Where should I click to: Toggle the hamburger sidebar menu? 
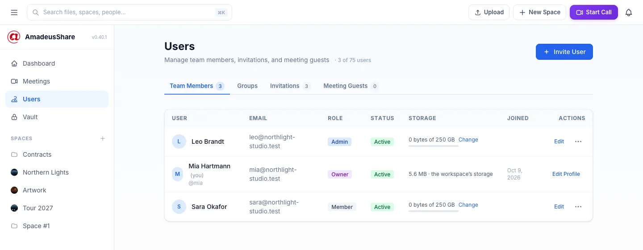pos(14,12)
